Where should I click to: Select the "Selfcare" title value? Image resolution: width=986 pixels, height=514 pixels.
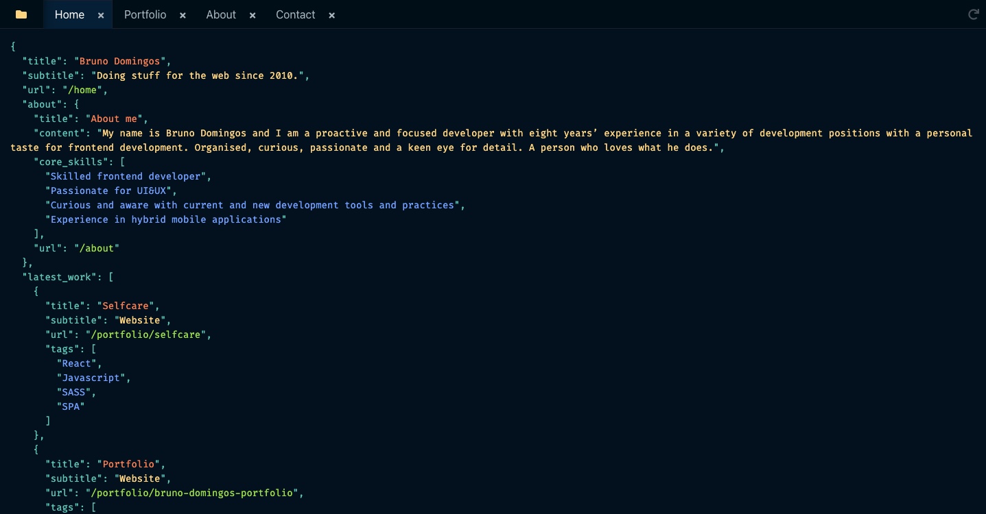click(x=126, y=306)
